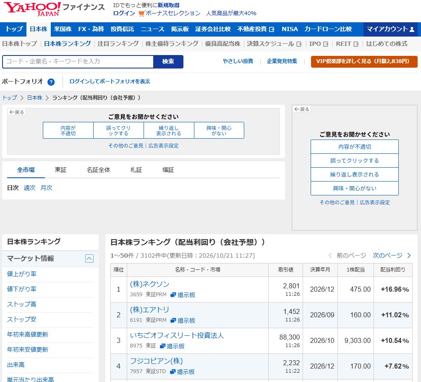This screenshot has height=382, width=421.
Task: Select 内容が不適切 in right ad feedback
Action: click(x=354, y=147)
